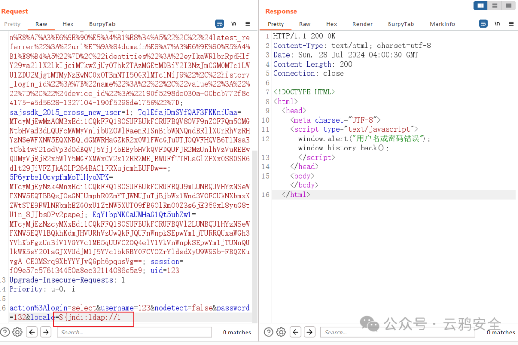The height and width of the screenshot is (345, 518).
Task: Click the Date header in response
Action: pyautogui.click(x=345, y=55)
